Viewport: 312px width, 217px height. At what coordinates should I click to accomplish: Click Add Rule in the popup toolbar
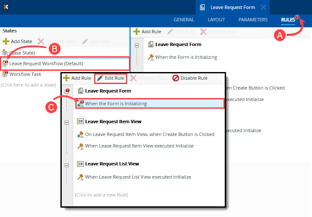click(x=77, y=78)
